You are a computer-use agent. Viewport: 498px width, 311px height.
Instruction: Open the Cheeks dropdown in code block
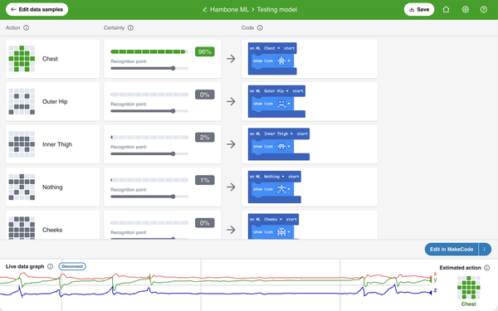(273, 219)
